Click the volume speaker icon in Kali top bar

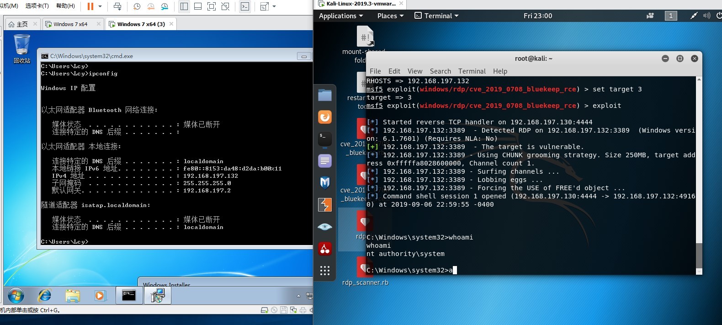(706, 16)
